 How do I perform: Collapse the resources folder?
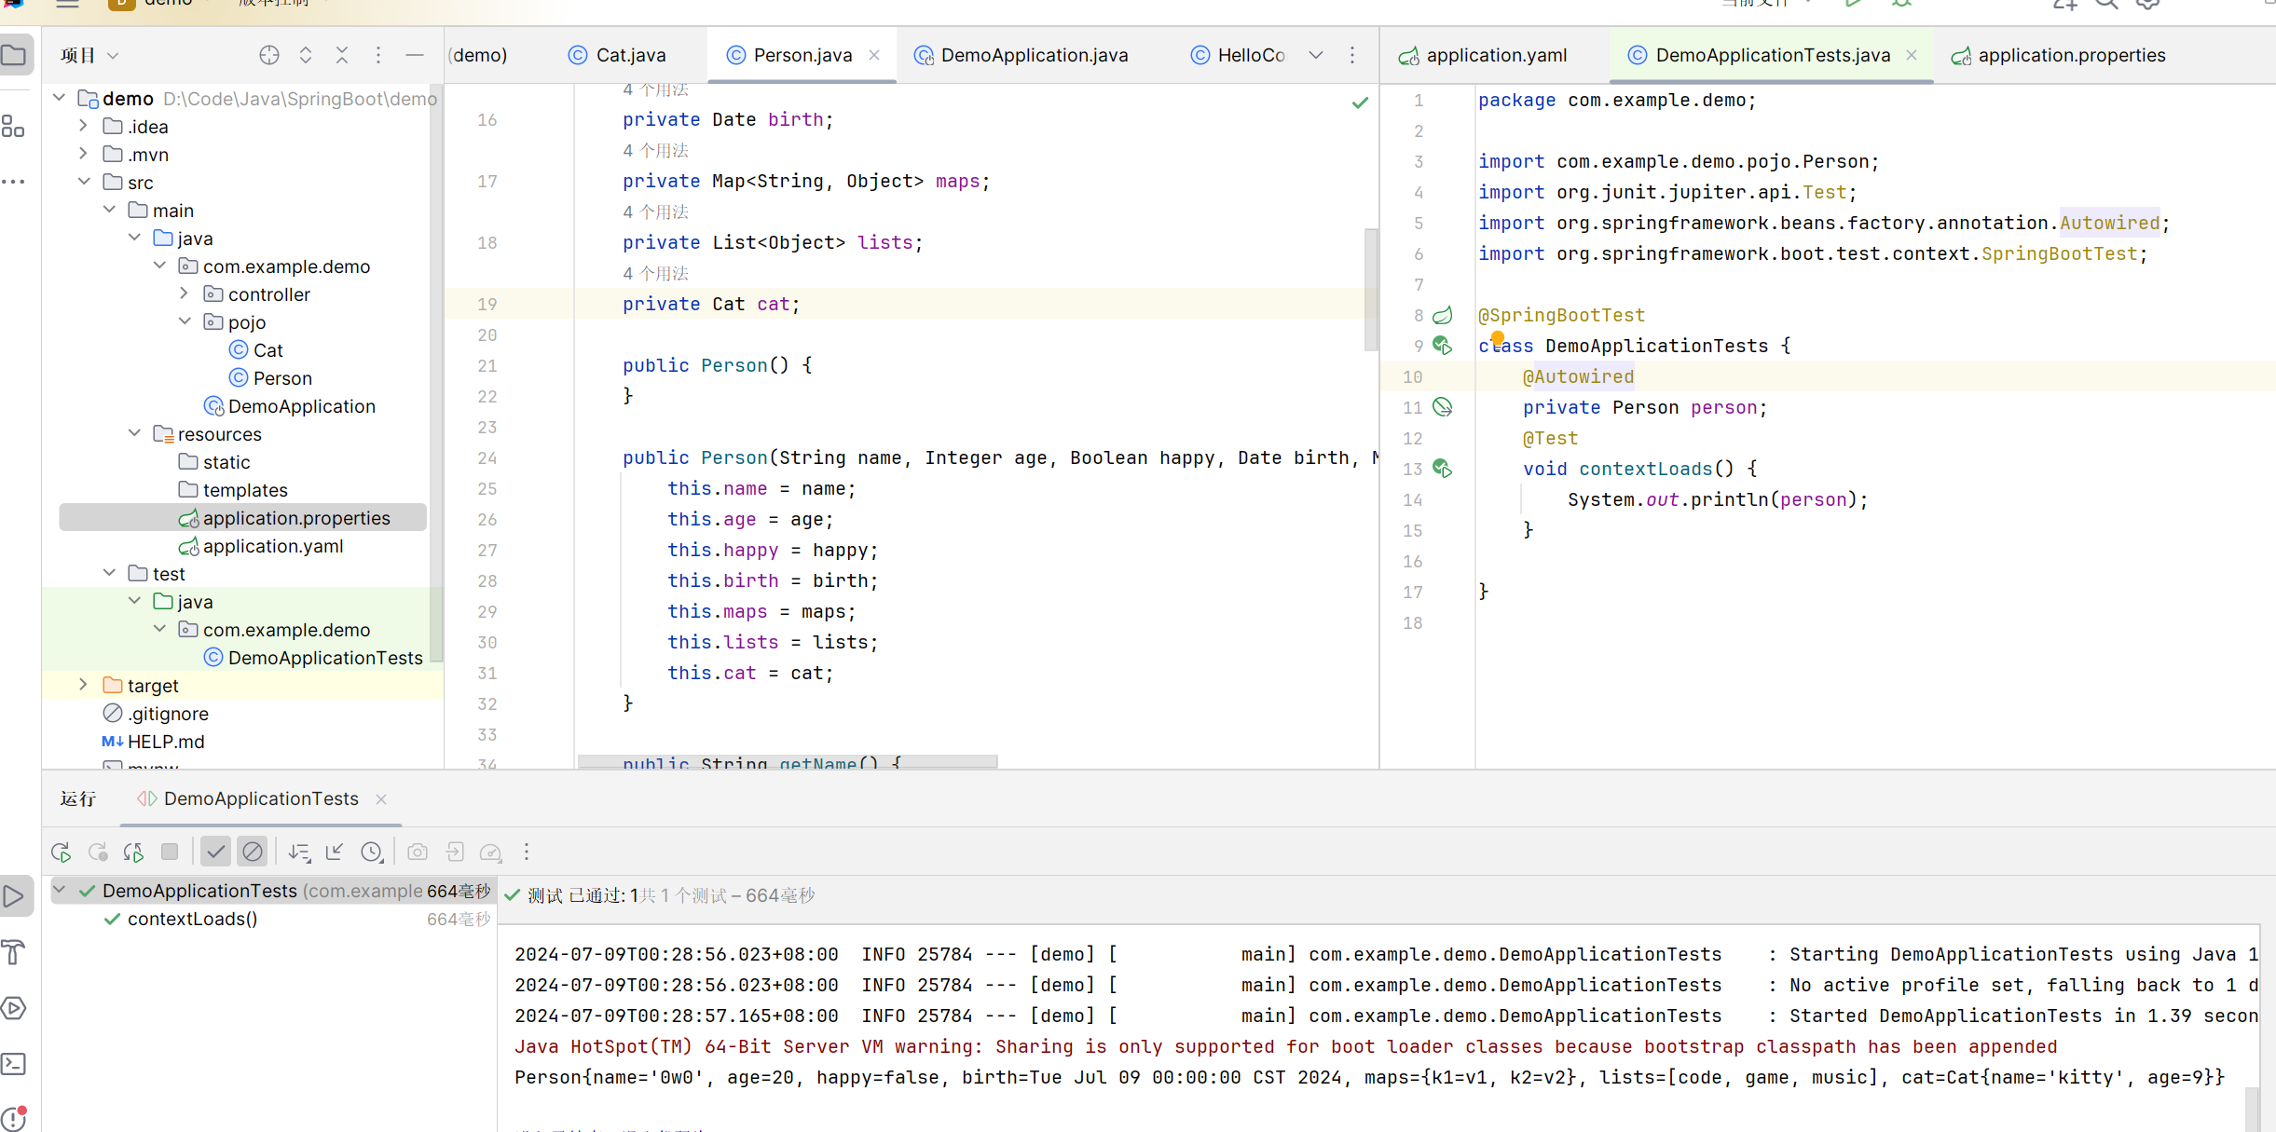134,433
